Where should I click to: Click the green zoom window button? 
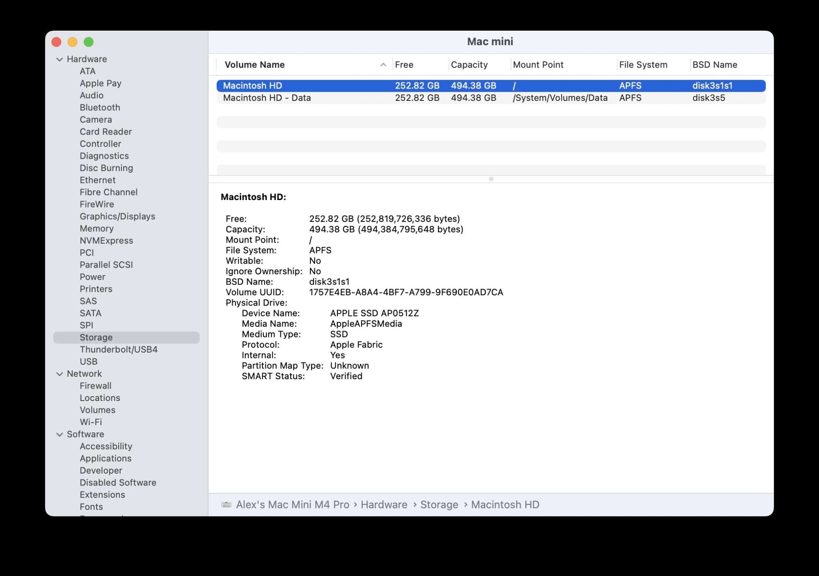coord(88,42)
